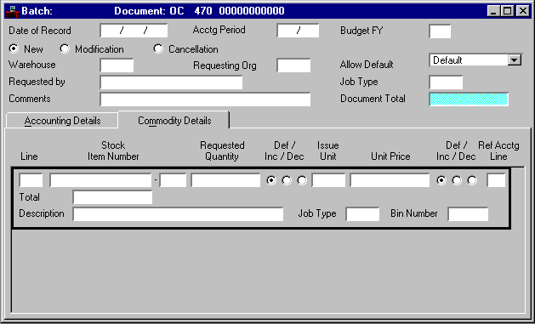Click the application icon in title bar
Screen dimensions: 535x324
pos(13,12)
